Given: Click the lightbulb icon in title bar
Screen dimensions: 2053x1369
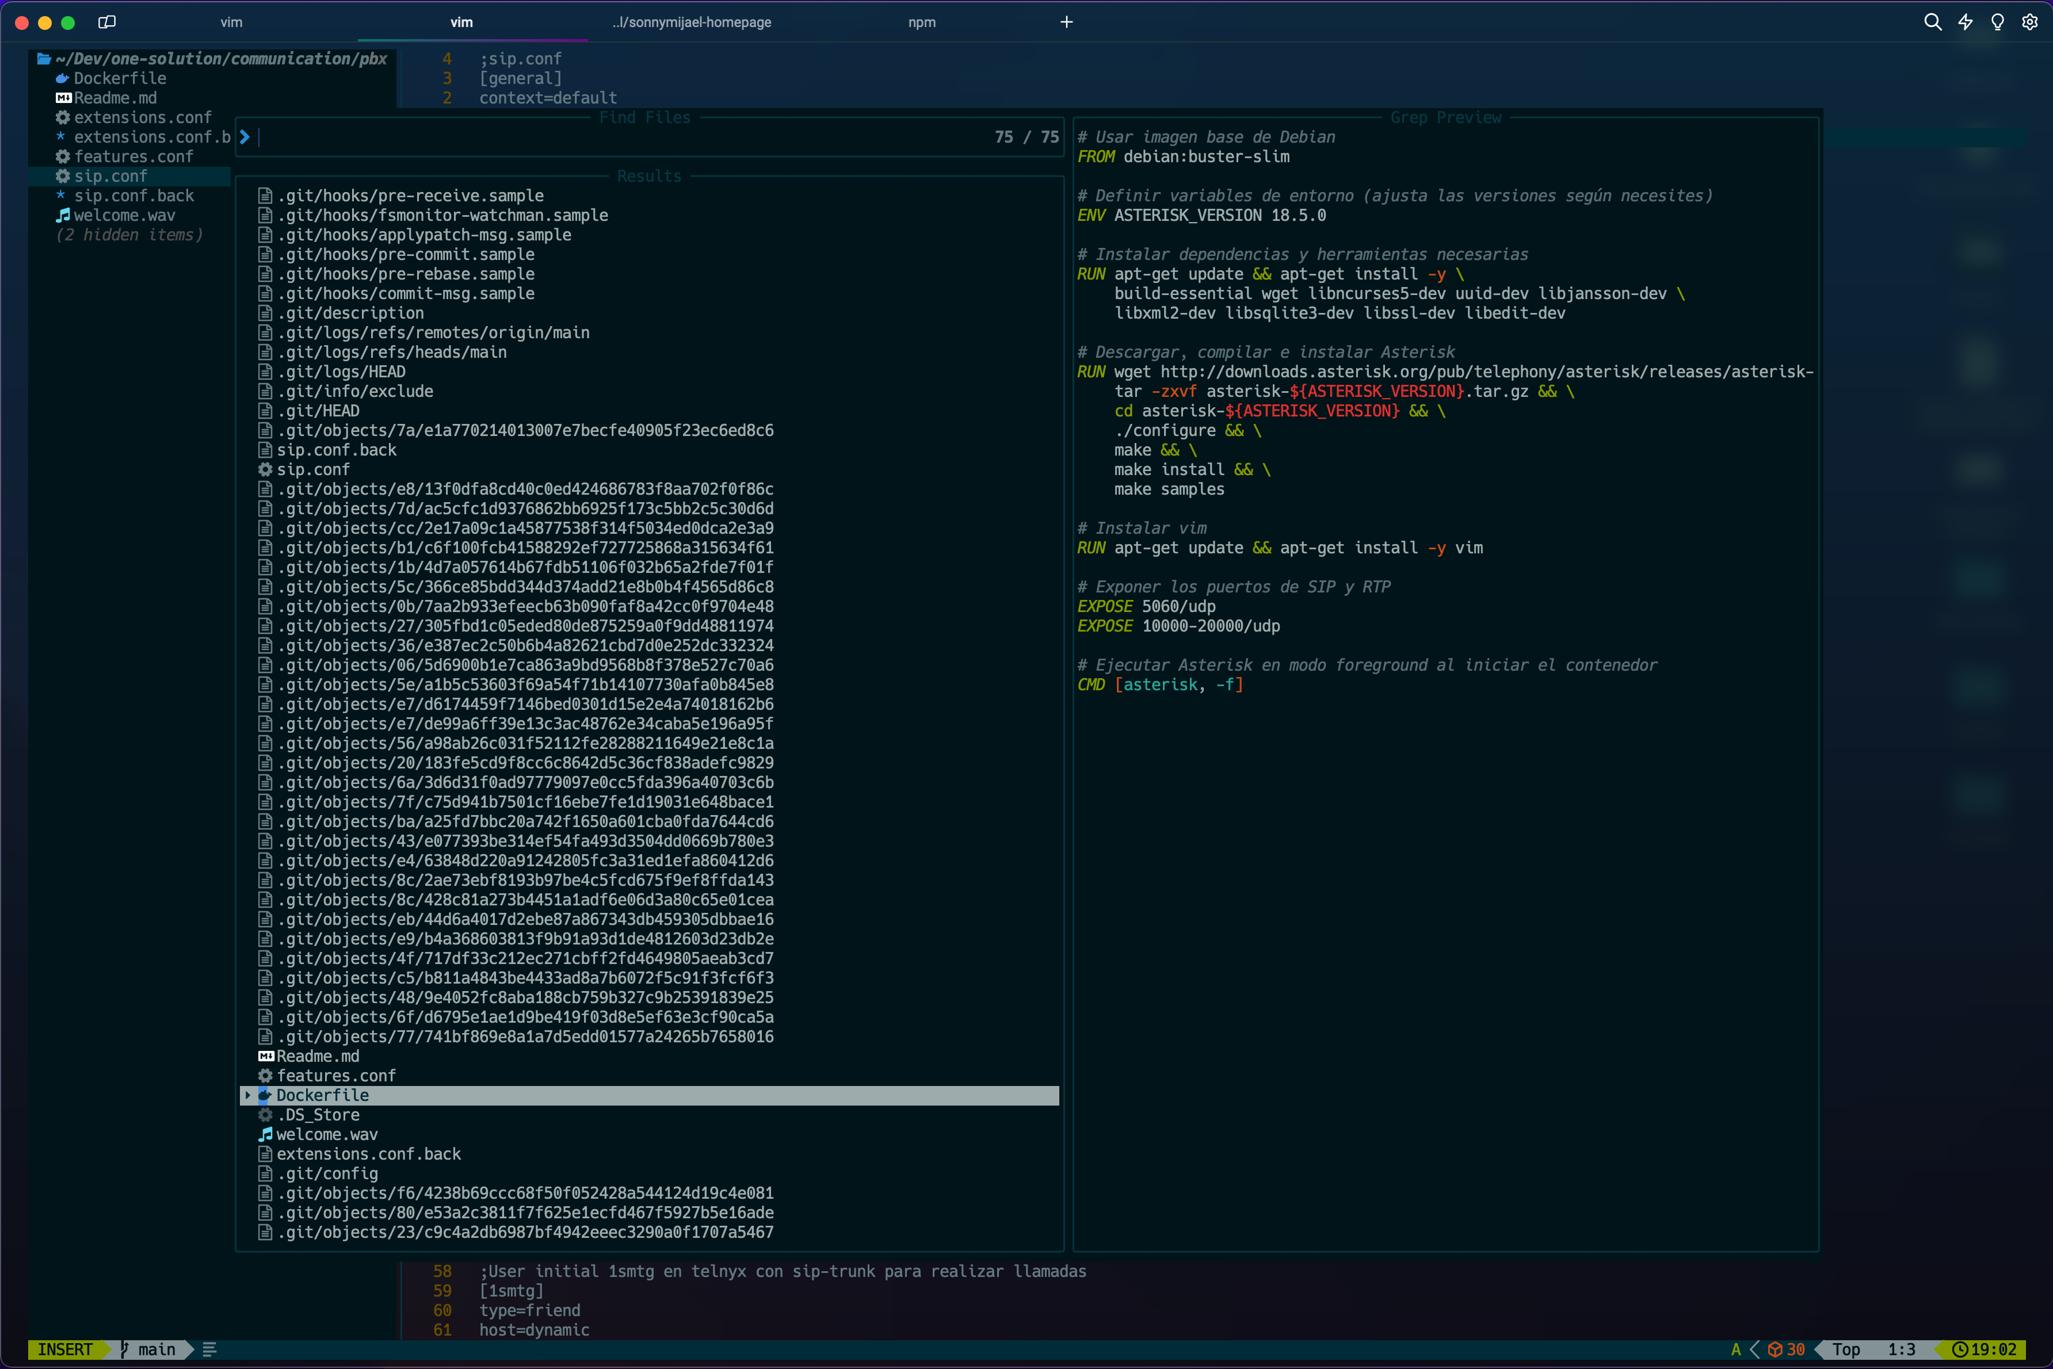Looking at the screenshot, I should [x=1997, y=22].
